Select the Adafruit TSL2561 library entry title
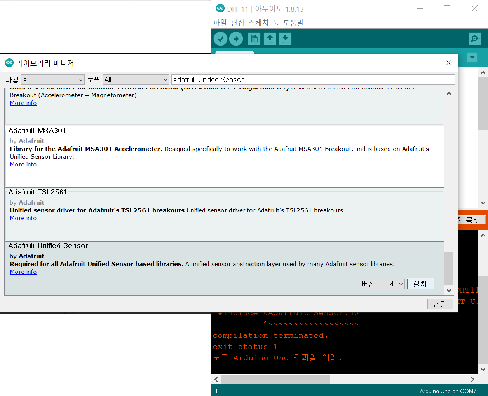This screenshot has height=396, width=488. pos(38,192)
